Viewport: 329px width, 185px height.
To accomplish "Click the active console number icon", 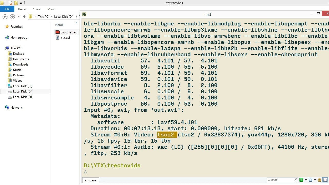I will (310, 180).
